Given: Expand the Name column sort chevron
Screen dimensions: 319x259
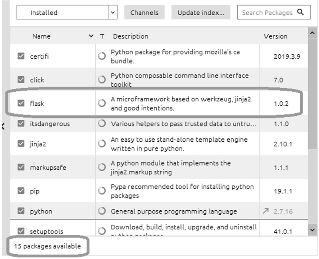Looking at the screenshot, I should tap(91, 36).
